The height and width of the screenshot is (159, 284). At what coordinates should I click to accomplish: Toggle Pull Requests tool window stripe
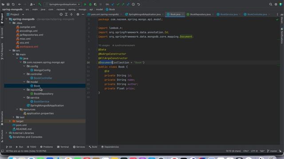(x=2, y=51)
